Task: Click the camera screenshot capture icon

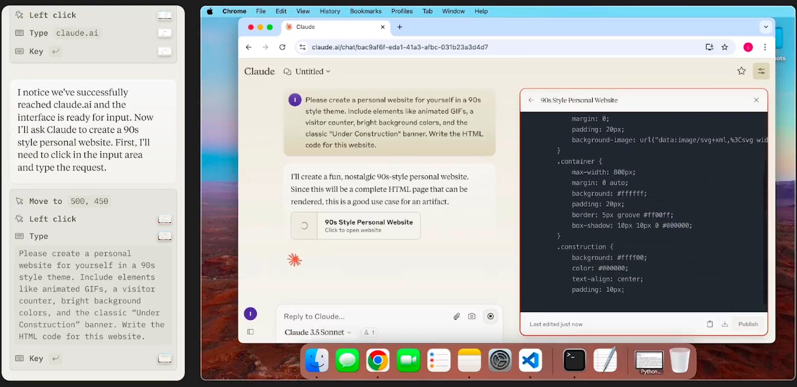Action: pyautogui.click(x=472, y=316)
